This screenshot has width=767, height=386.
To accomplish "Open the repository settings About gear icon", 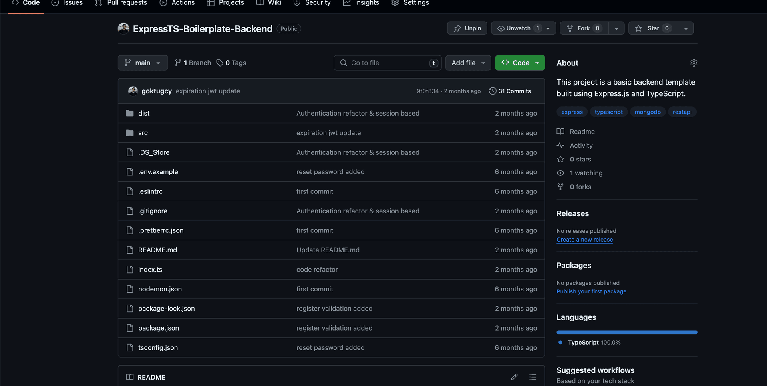I will click(694, 63).
